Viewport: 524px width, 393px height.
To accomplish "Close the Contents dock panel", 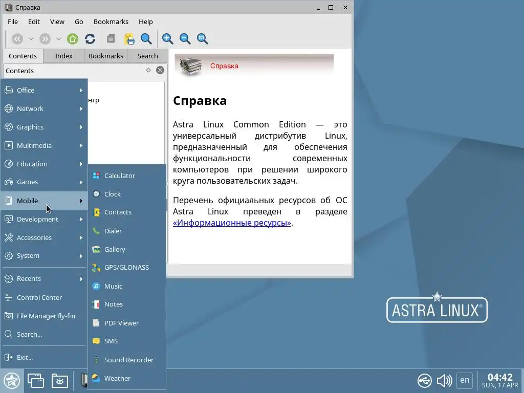I will (x=160, y=70).
